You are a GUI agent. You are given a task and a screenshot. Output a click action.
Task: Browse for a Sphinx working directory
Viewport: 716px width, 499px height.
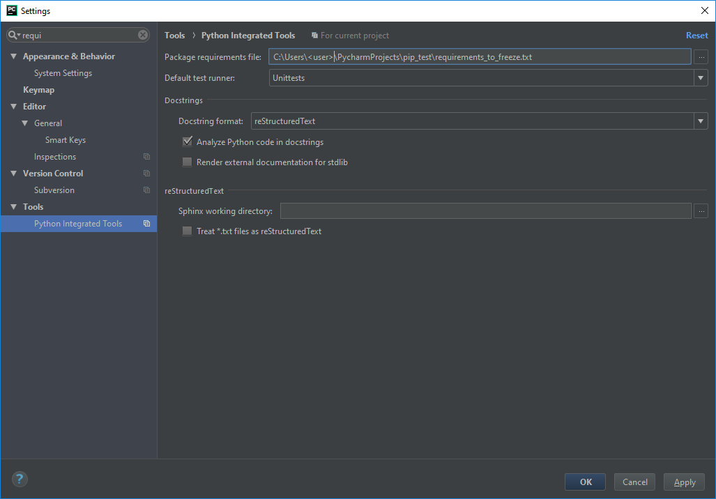[x=701, y=210]
